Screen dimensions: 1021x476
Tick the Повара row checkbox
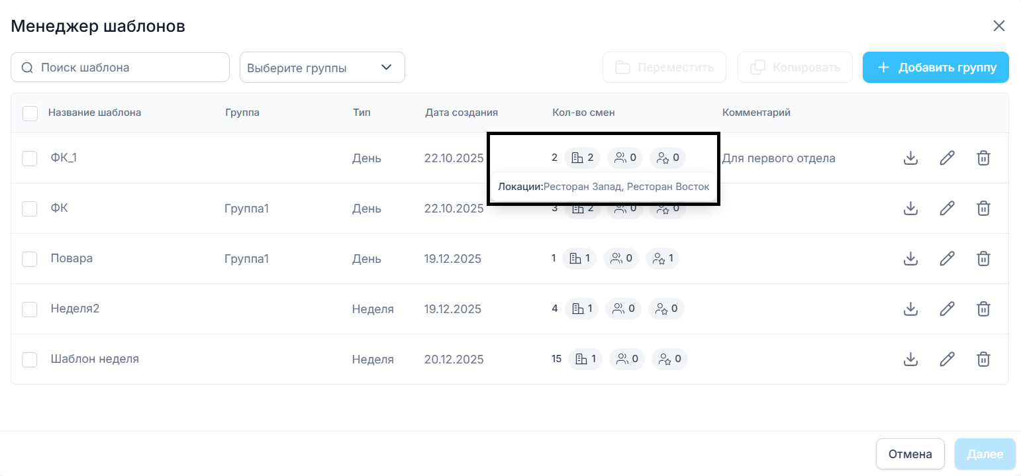coord(30,259)
